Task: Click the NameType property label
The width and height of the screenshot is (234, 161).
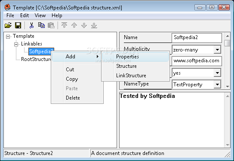Action: 136,84
